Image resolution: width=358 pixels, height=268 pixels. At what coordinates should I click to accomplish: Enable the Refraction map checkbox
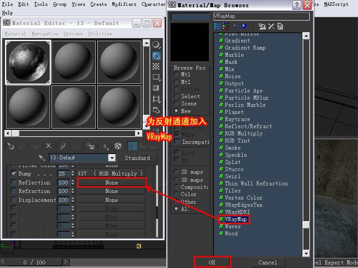coord(13,191)
